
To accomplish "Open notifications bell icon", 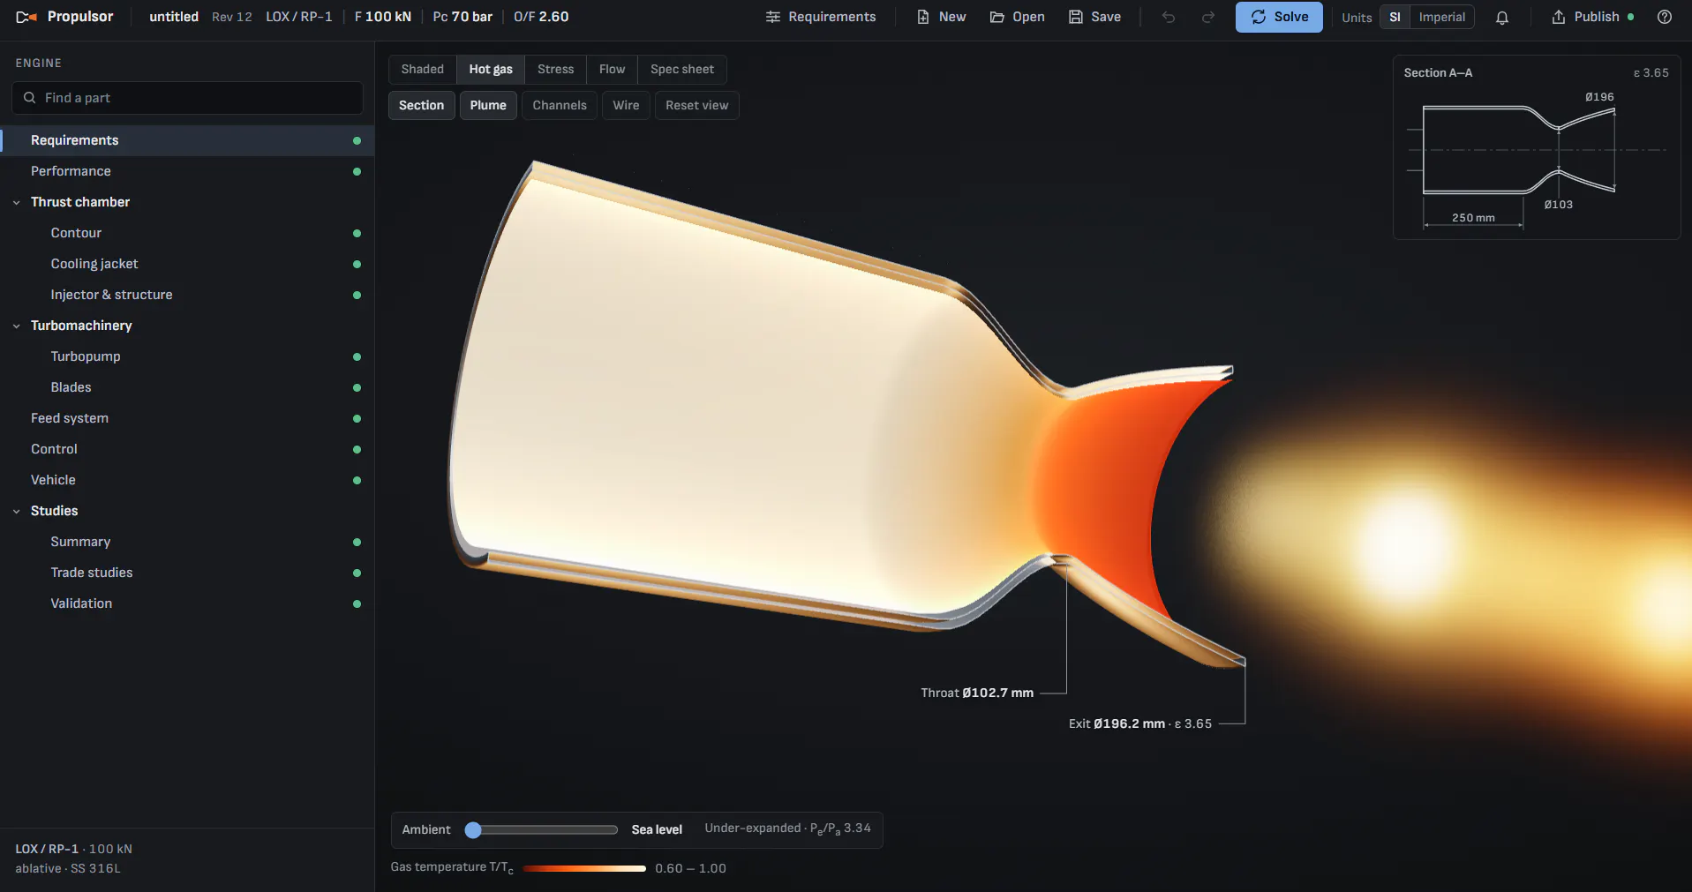I will (x=1502, y=17).
